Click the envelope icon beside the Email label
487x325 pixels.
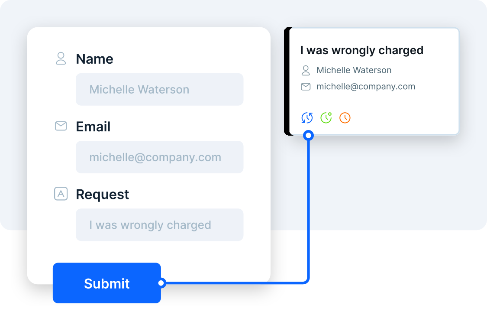coord(61,126)
